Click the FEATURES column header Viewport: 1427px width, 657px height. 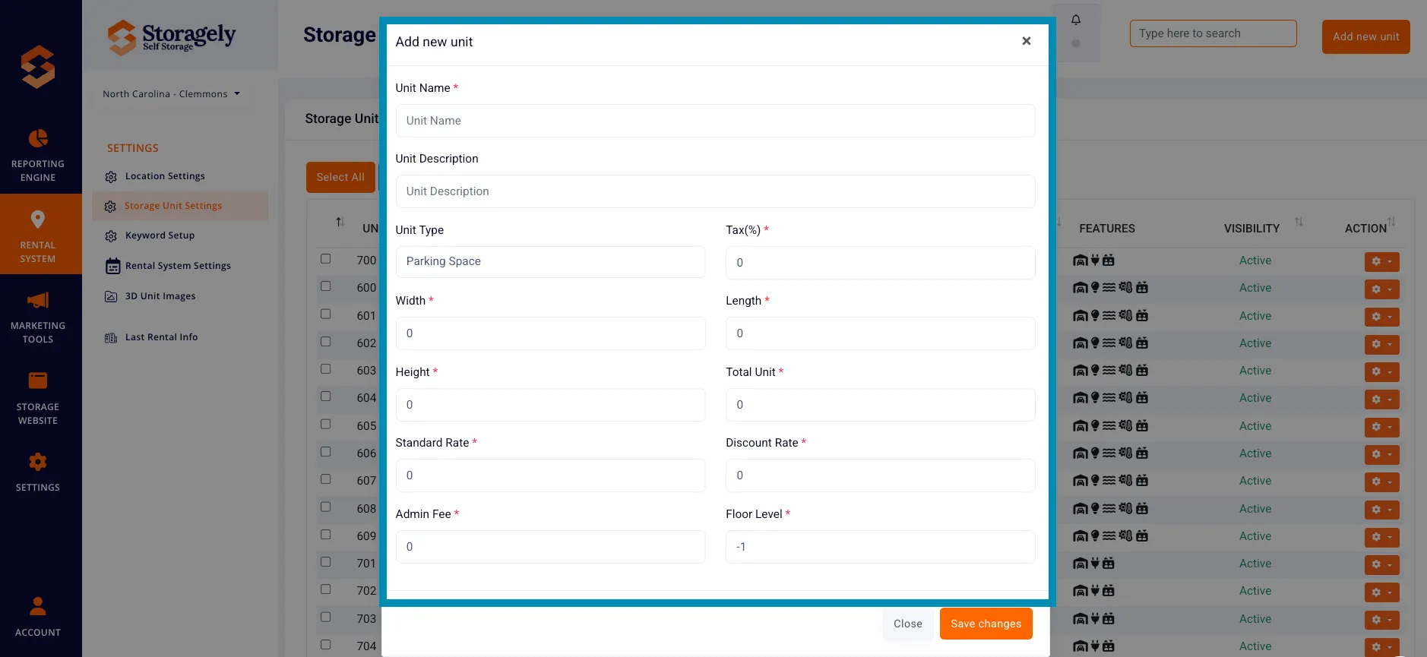coord(1106,229)
